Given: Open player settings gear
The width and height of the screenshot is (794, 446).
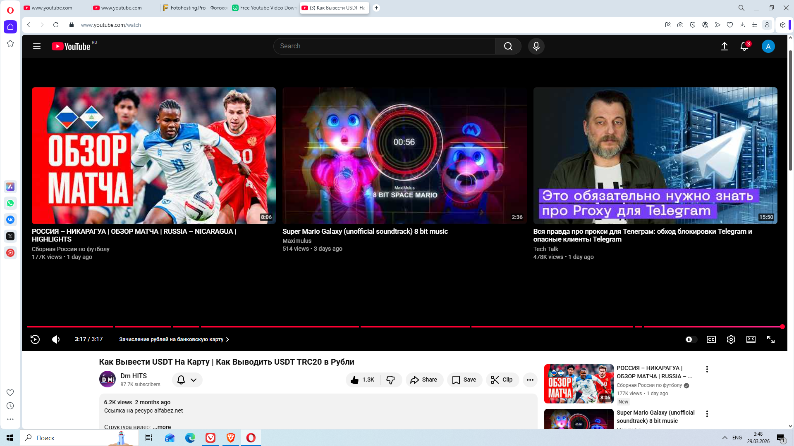Looking at the screenshot, I should click(x=731, y=339).
